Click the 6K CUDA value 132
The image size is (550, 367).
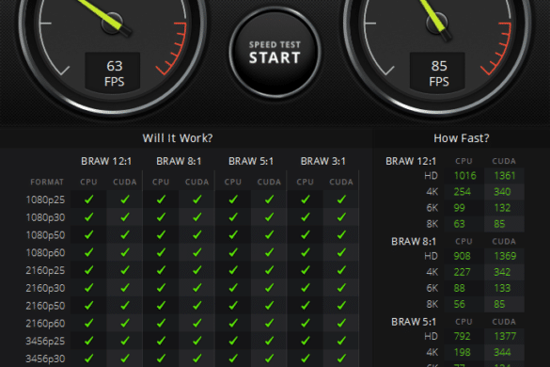pos(502,208)
